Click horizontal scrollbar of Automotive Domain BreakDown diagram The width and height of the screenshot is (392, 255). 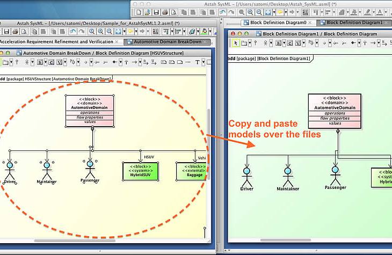(75, 241)
